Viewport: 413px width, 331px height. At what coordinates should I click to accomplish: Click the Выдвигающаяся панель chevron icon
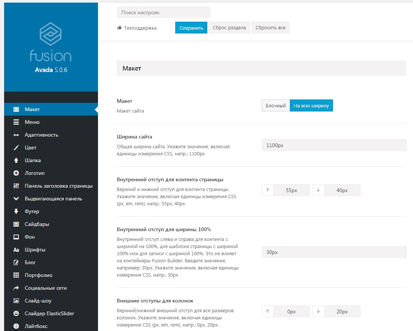tap(16, 199)
